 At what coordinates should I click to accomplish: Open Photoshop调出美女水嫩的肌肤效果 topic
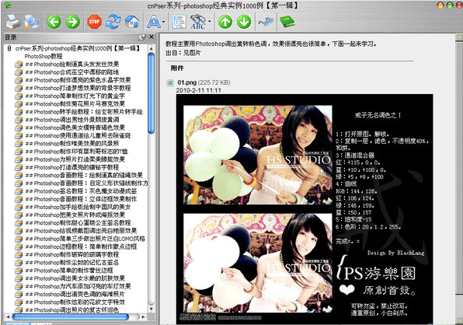click(75, 278)
